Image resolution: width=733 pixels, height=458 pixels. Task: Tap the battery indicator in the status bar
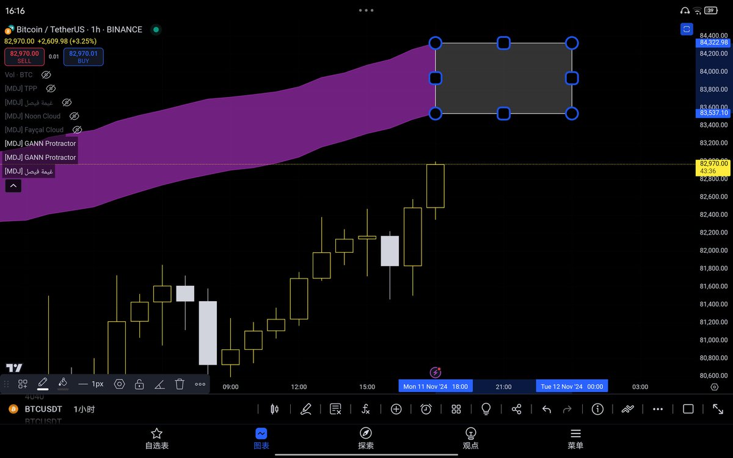[711, 10]
